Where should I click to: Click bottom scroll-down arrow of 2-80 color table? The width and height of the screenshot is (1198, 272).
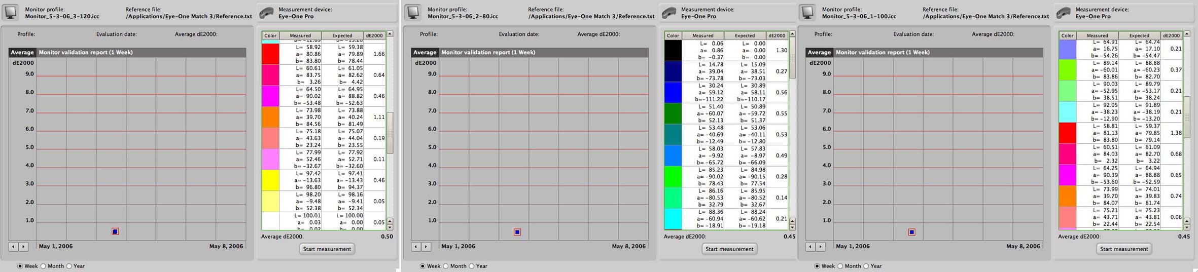click(x=793, y=227)
